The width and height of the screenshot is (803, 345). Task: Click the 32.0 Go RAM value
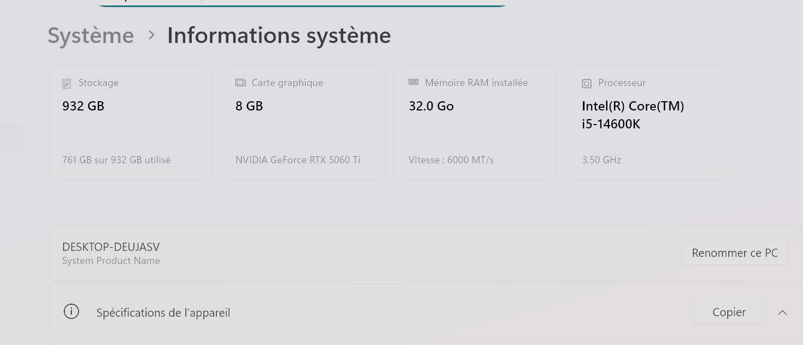[x=431, y=106]
